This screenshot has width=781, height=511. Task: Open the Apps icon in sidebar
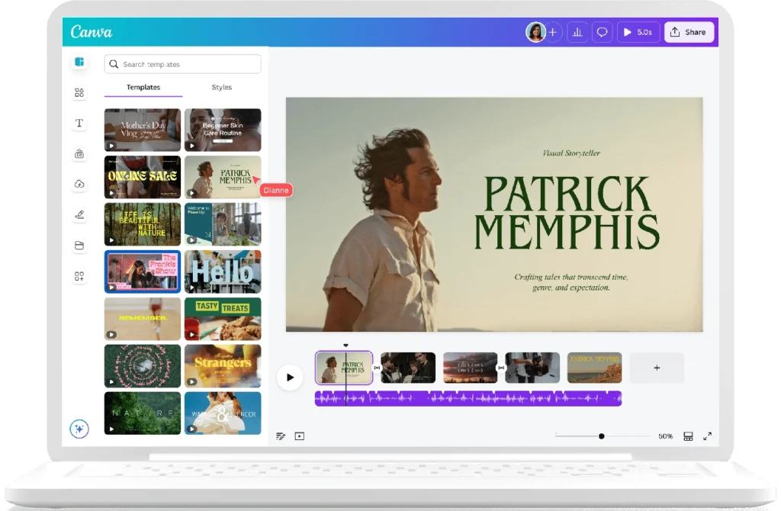point(79,276)
